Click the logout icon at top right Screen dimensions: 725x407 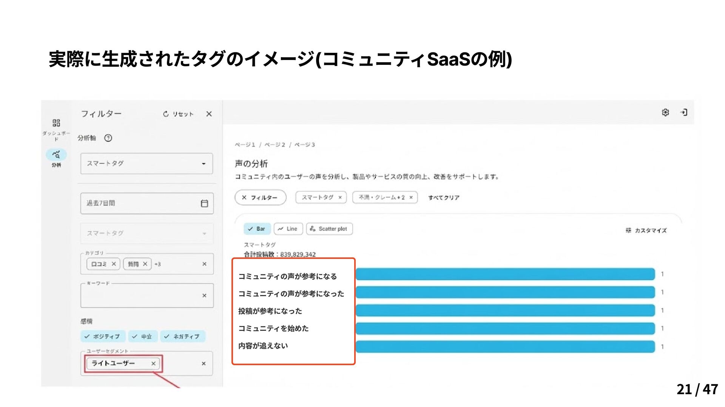pos(684,112)
